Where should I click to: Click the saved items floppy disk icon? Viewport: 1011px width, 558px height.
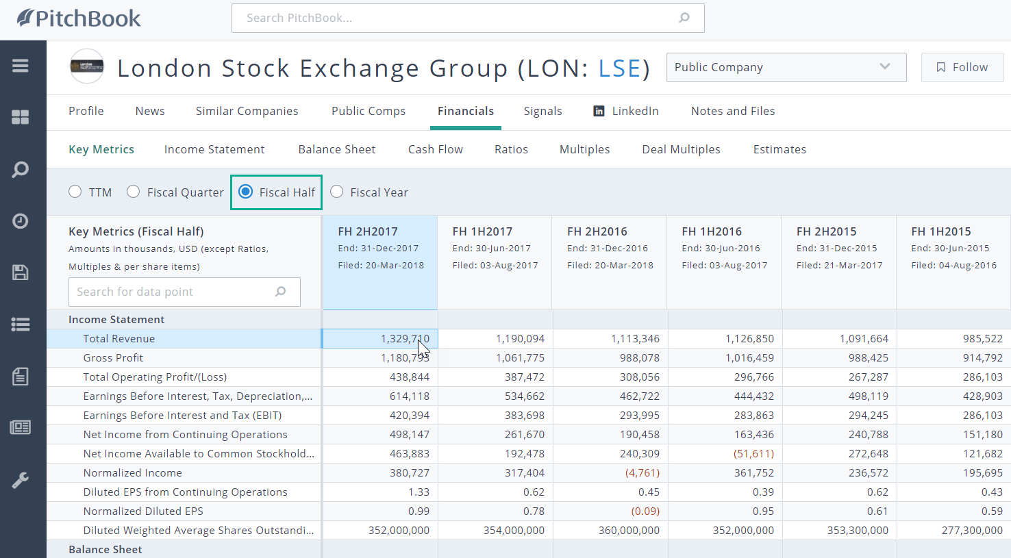pyautogui.click(x=21, y=272)
